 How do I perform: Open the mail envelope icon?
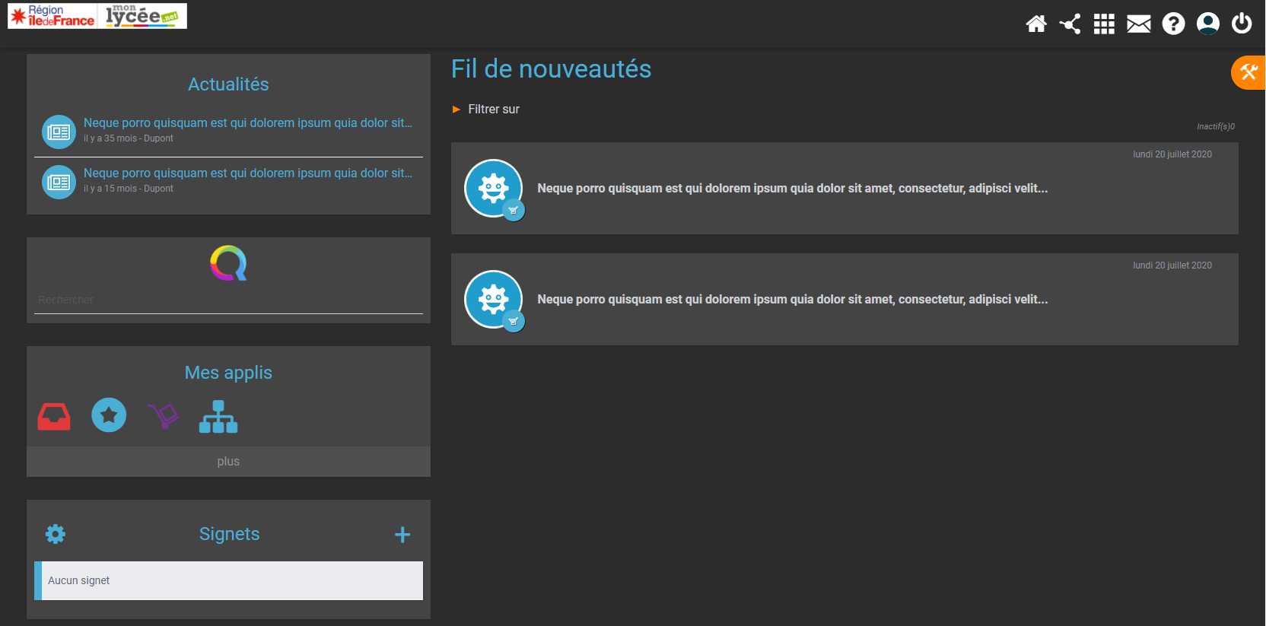1139,24
